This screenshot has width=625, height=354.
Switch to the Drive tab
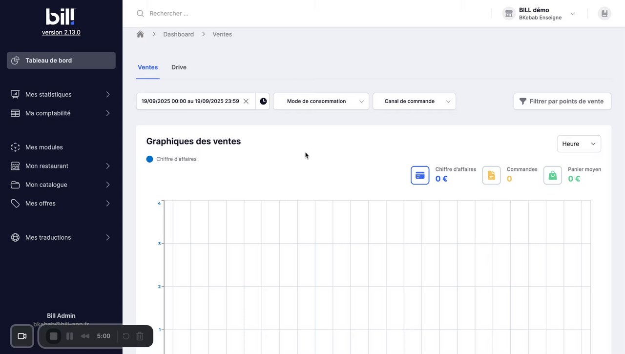point(179,67)
